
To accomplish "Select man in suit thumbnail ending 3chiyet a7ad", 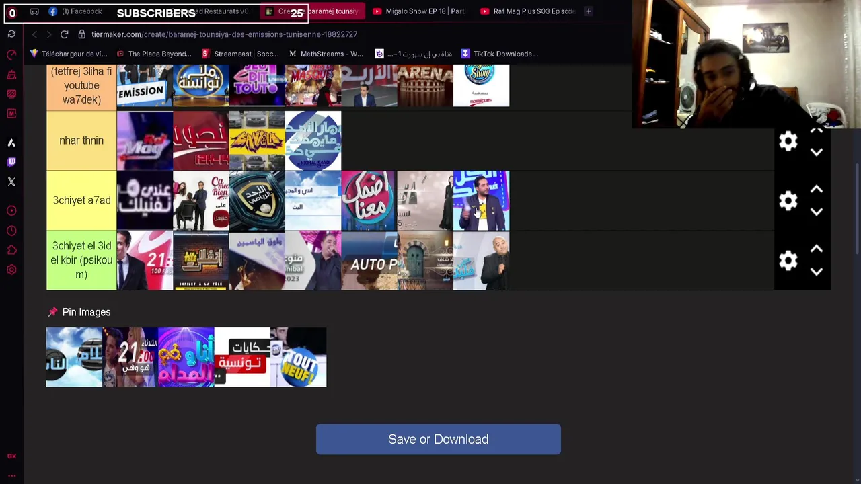I will point(481,200).
